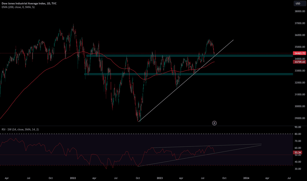The width and height of the screenshot is (307, 181).
Task: Click the USD currency button
Action: click(x=300, y=3)
